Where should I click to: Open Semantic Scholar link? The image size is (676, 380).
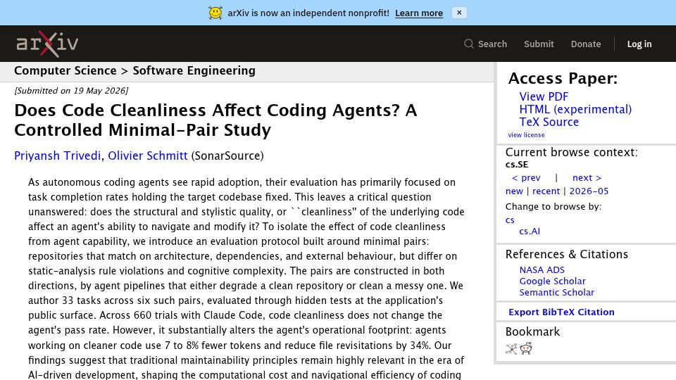[x=556, y=292]
